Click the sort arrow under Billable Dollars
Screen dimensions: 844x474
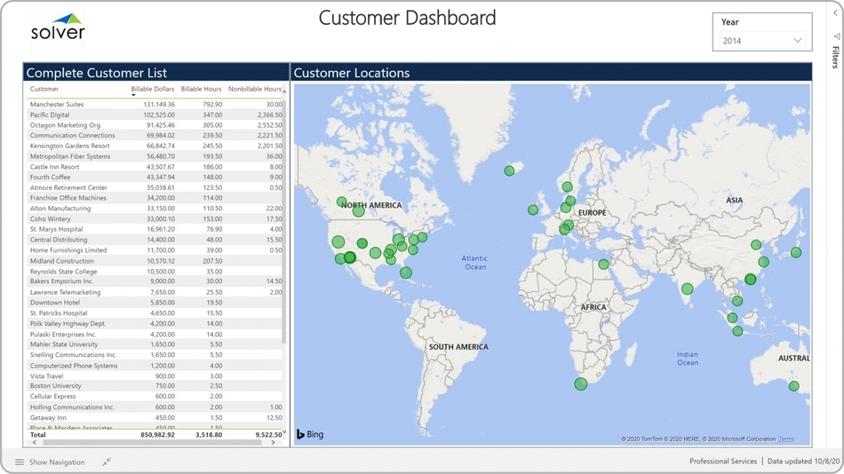pyautogui.click(x=134, y=95)
